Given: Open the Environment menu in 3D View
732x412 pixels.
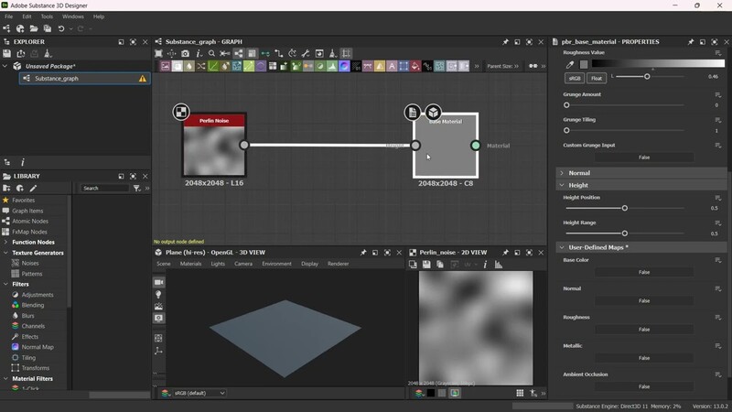Looking at the screenshot, I should (276, 264).
